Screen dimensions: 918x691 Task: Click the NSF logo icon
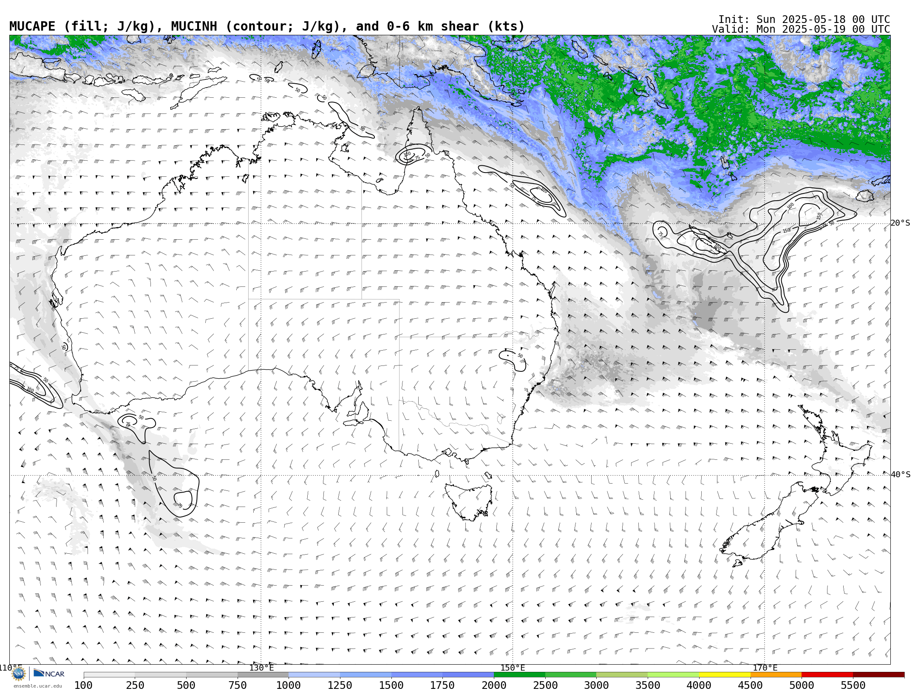point(19,674)
